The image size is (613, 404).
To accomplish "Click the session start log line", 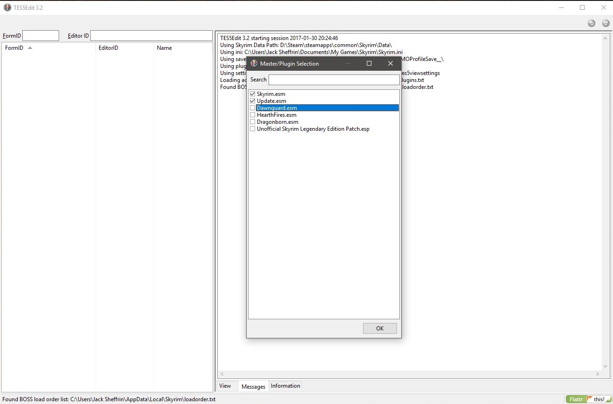I will [x=279, y=38].
